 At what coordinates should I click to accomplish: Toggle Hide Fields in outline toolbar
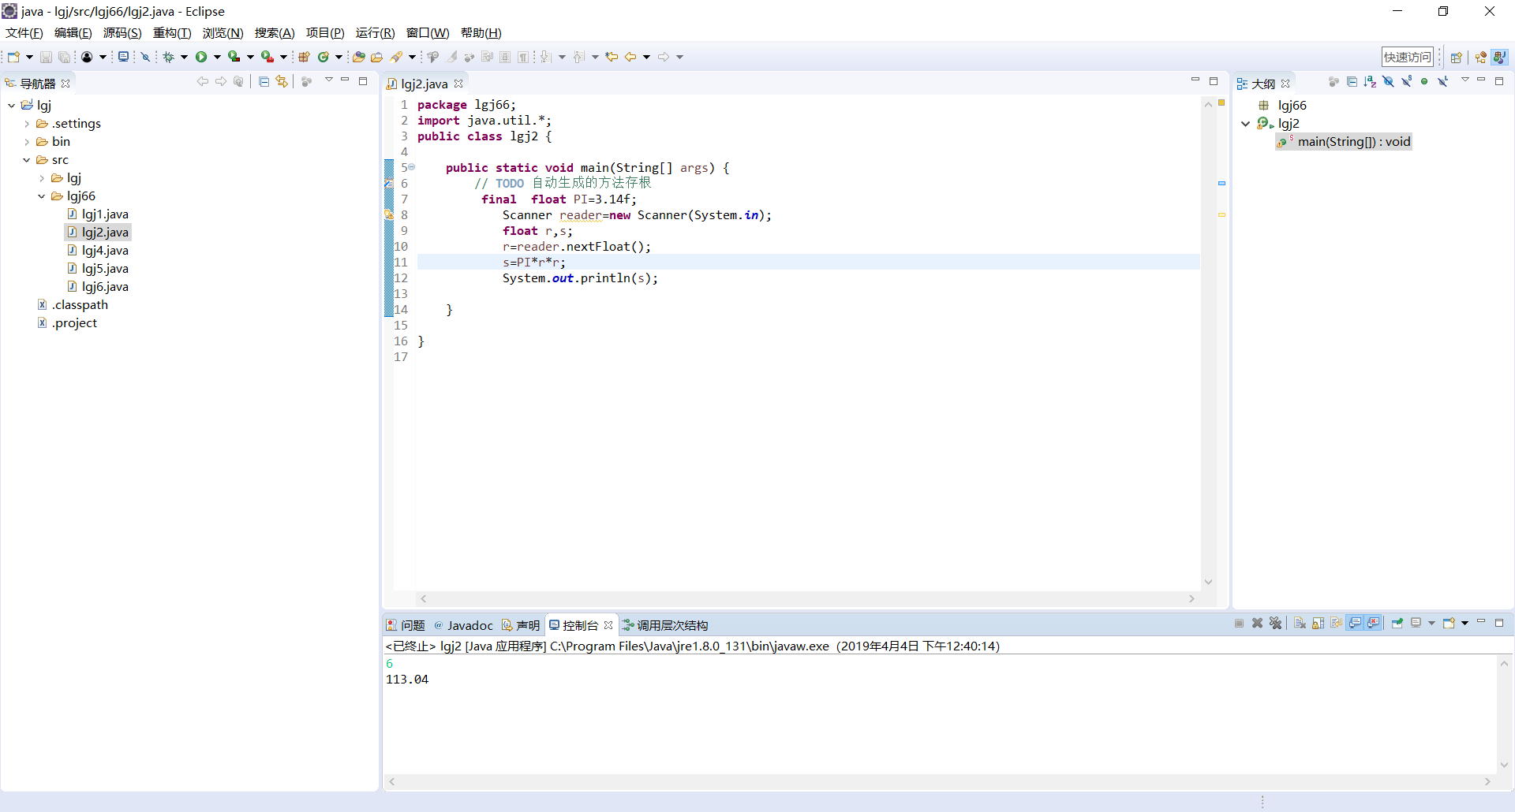pos(1388,82)
